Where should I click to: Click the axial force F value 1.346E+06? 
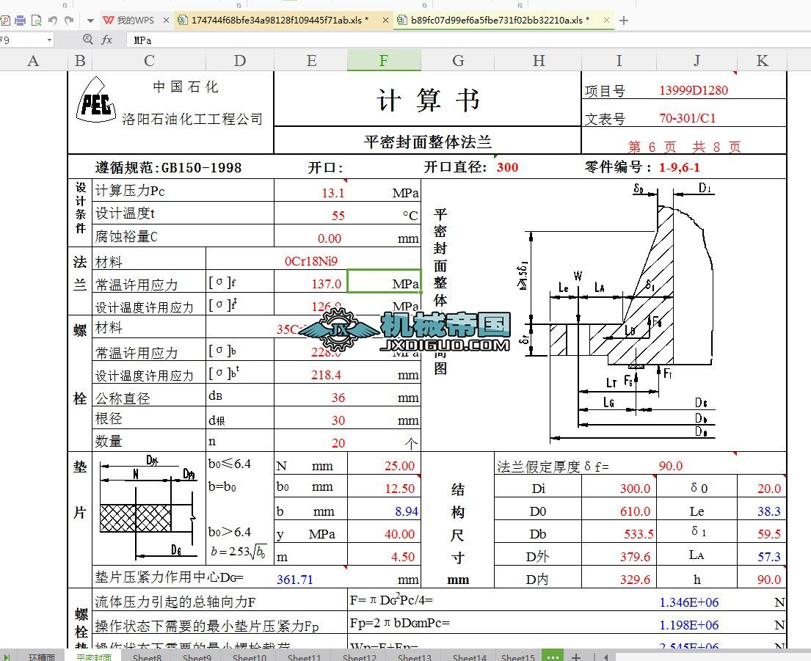coord(688,602)
